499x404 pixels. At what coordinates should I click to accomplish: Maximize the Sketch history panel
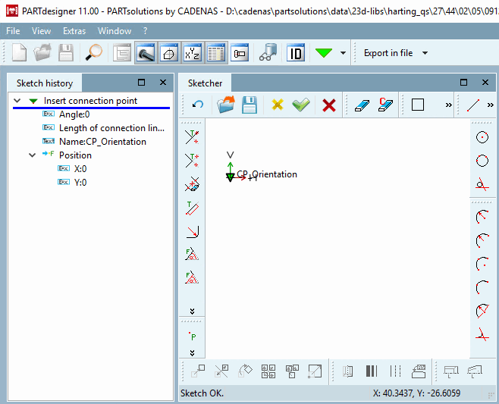(x=141, y=83)
